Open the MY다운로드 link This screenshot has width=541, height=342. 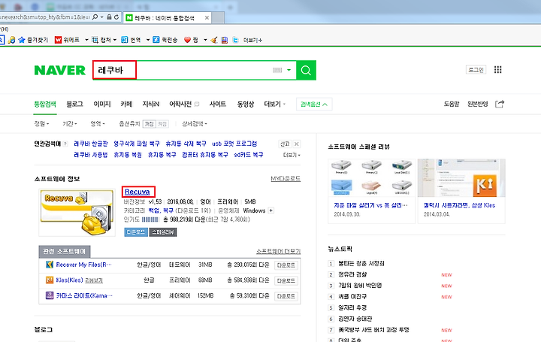point(286,178)
